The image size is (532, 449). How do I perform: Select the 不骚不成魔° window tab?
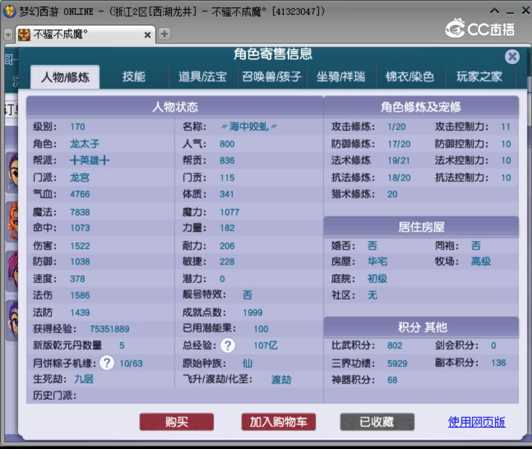pos(85,34)
